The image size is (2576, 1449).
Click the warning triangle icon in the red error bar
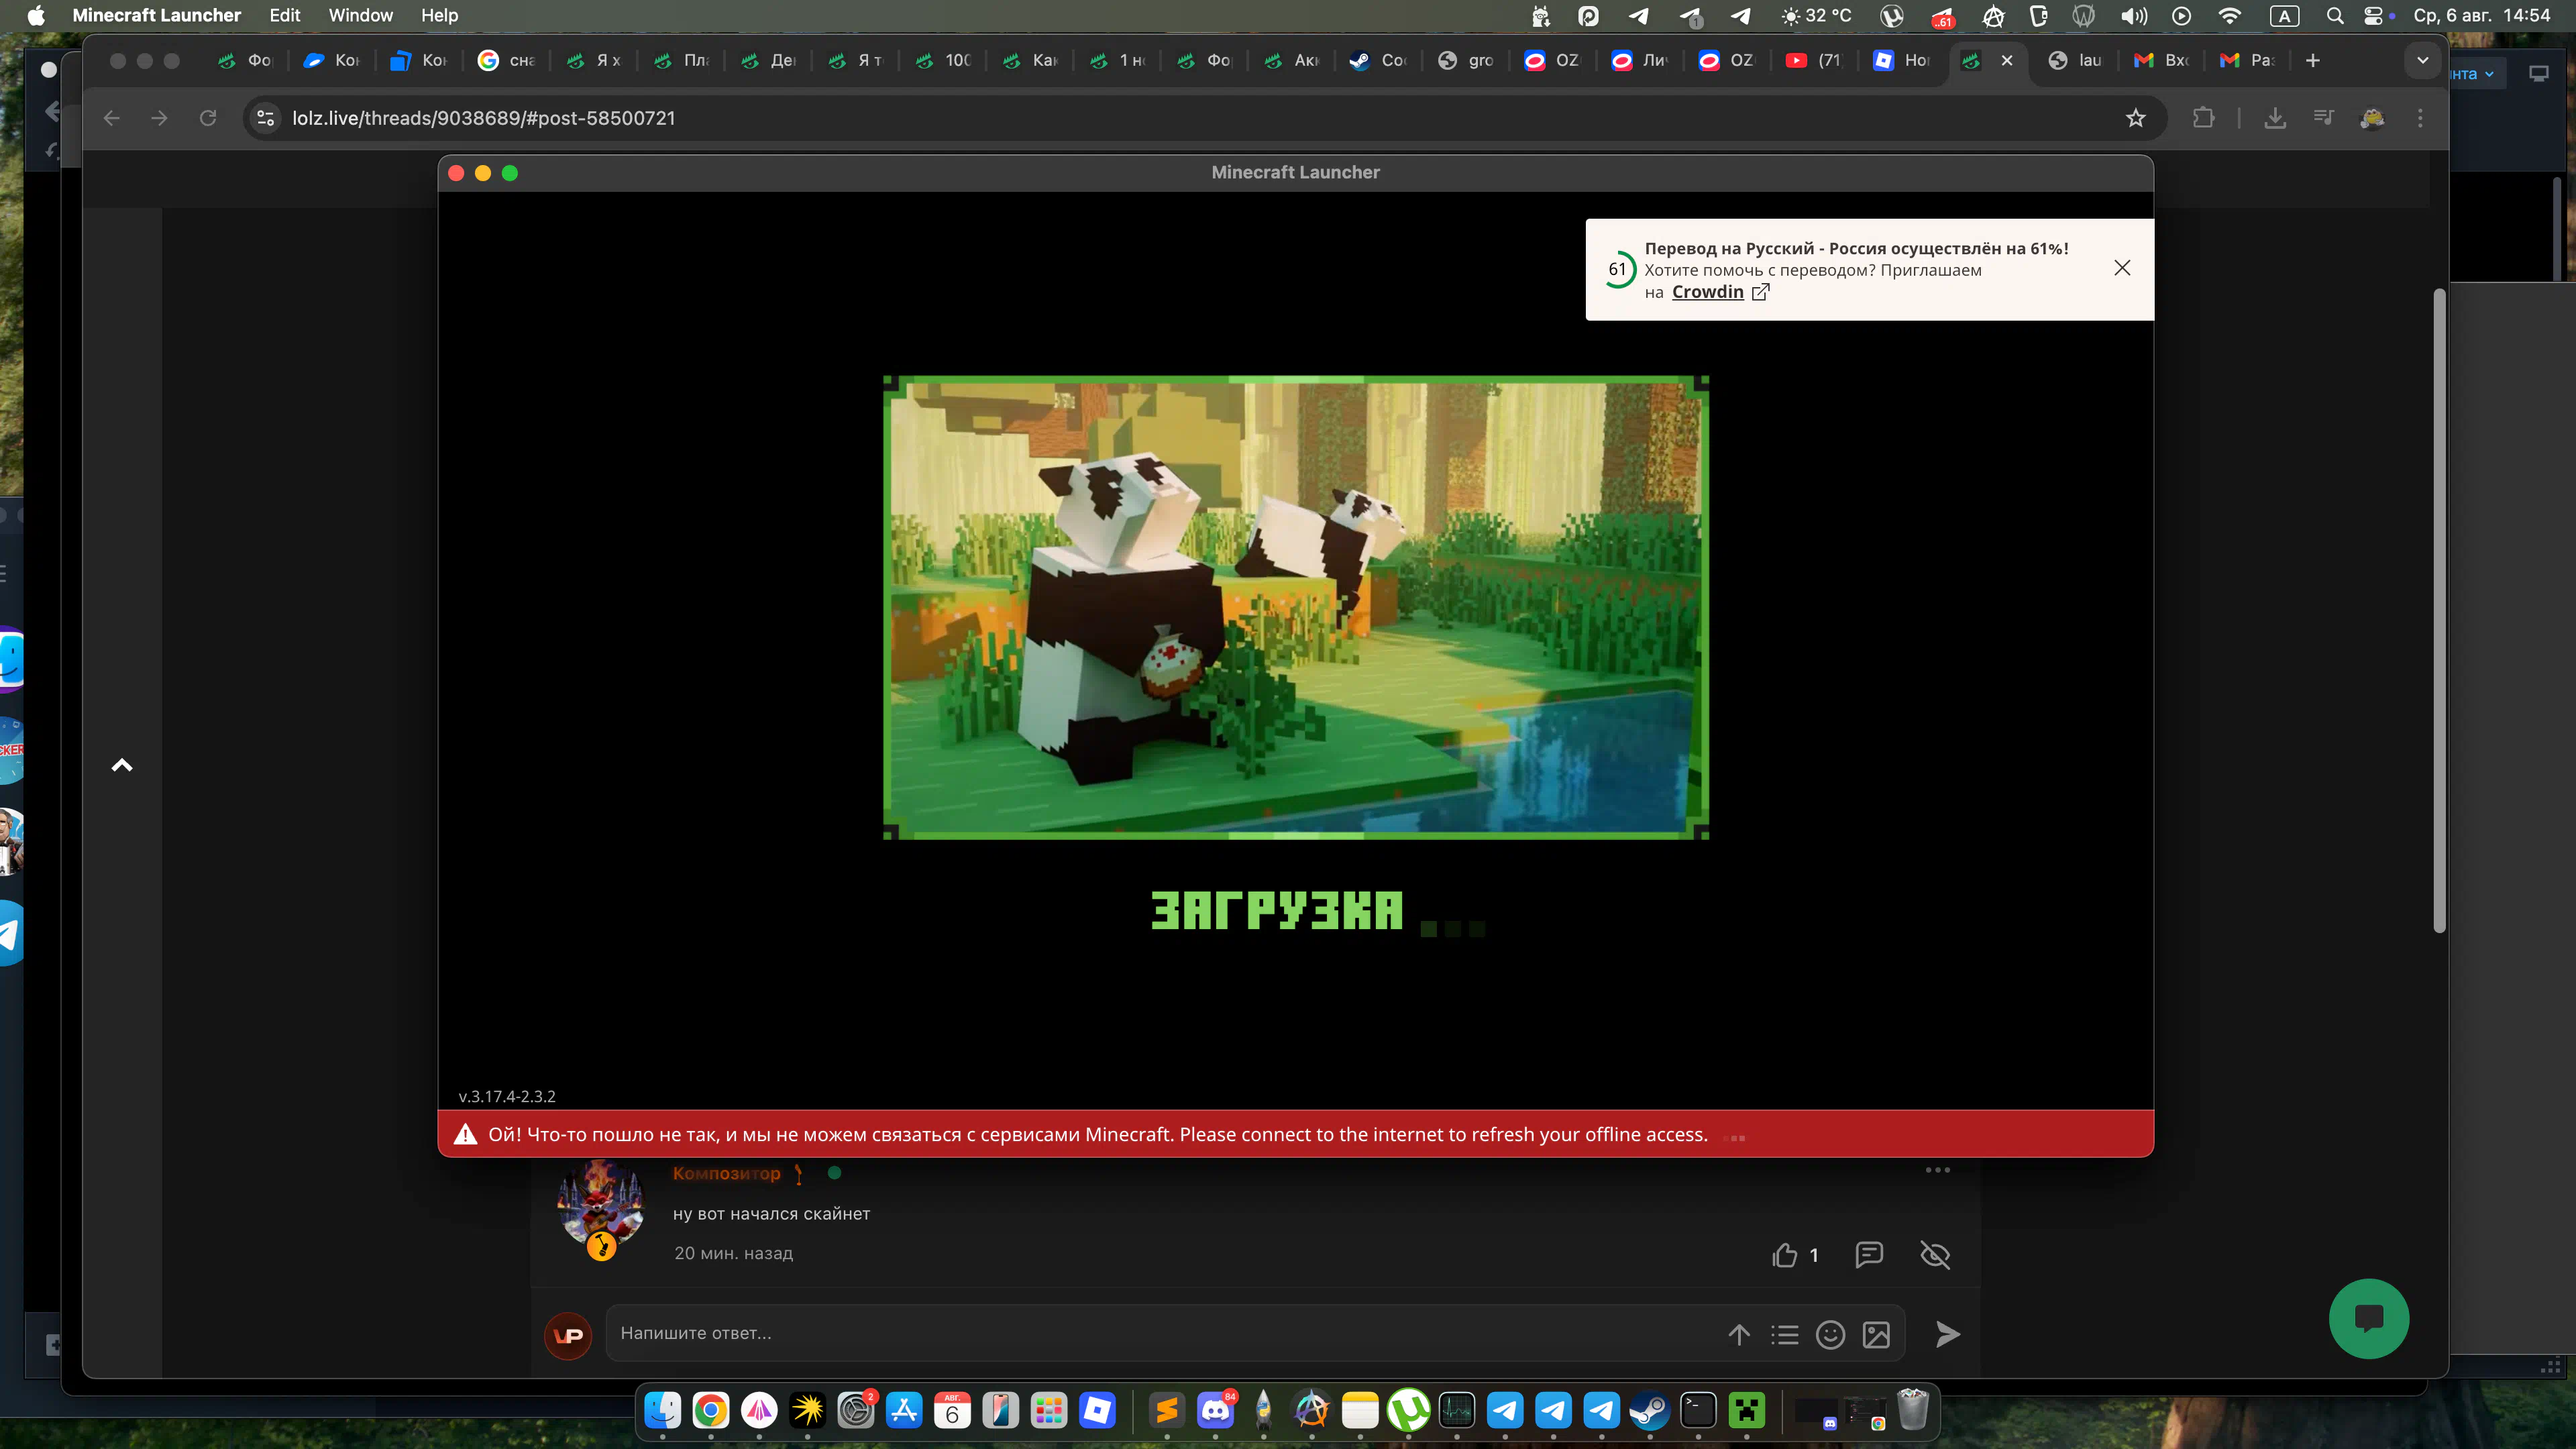coord(465,1134)
